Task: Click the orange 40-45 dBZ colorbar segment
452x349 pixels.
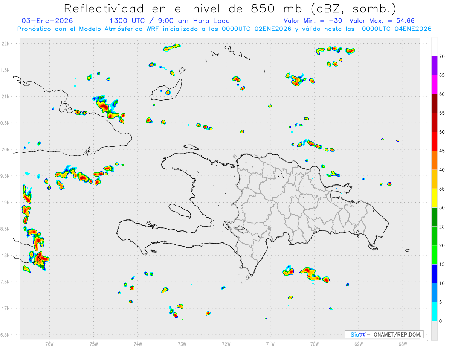Action: (x=434, y=160)
